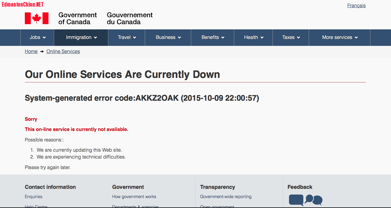Open the Immigration navigation menu
Viewport: 391px width, 208px height.
(x=81, y=37)
